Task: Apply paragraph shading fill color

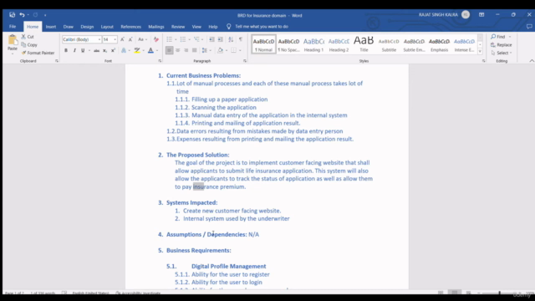Action: [220, 50]
